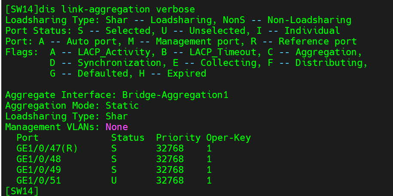The height and width of the screenshot is (196, 393).
Task: Click the 'Static' aggregation mode value
Action: (122, 106)
